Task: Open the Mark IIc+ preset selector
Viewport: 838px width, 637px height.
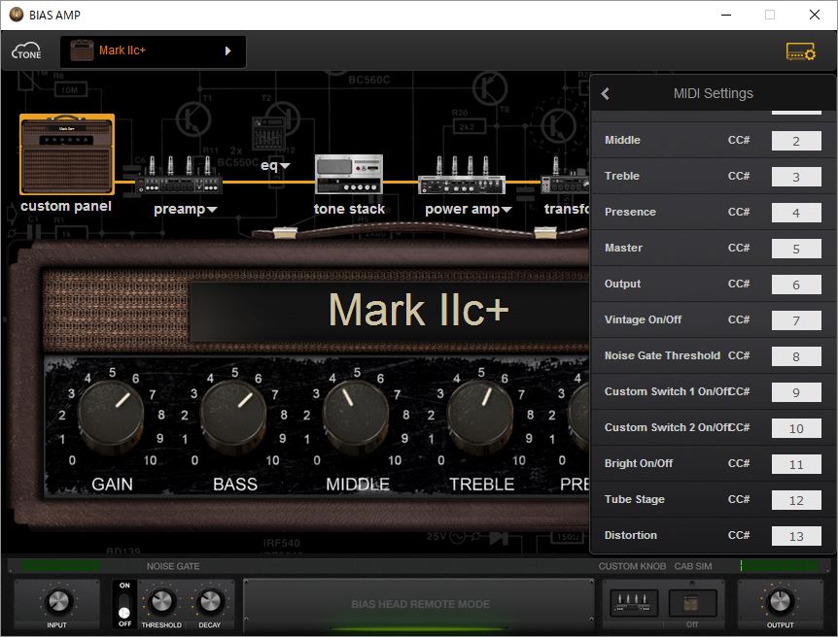Action: click(x=153, y=51)
